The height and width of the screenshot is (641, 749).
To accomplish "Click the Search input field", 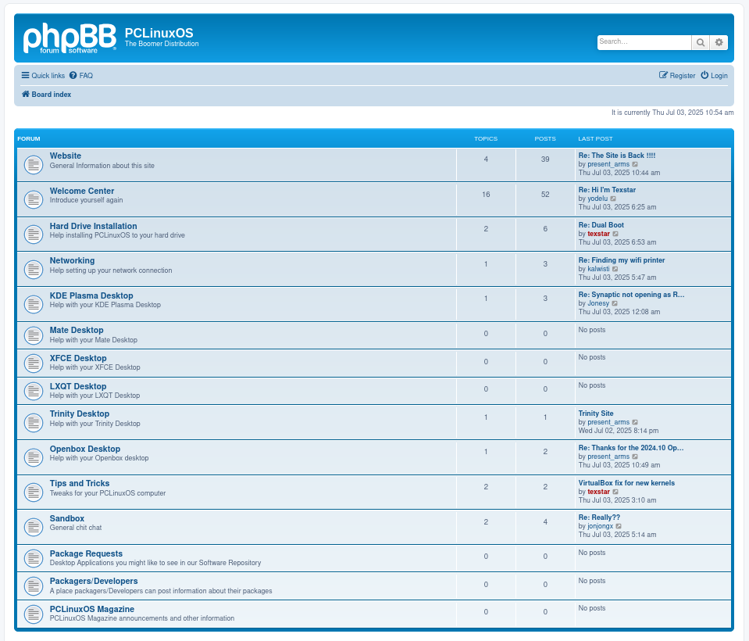I will [x=644, y=42].
